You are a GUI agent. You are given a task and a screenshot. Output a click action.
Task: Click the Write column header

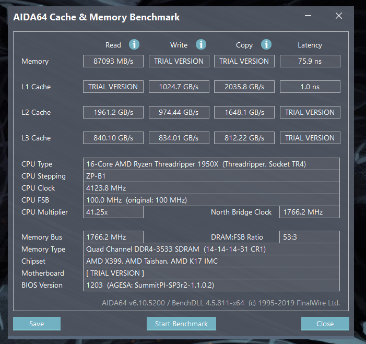(x=179, y=45)
